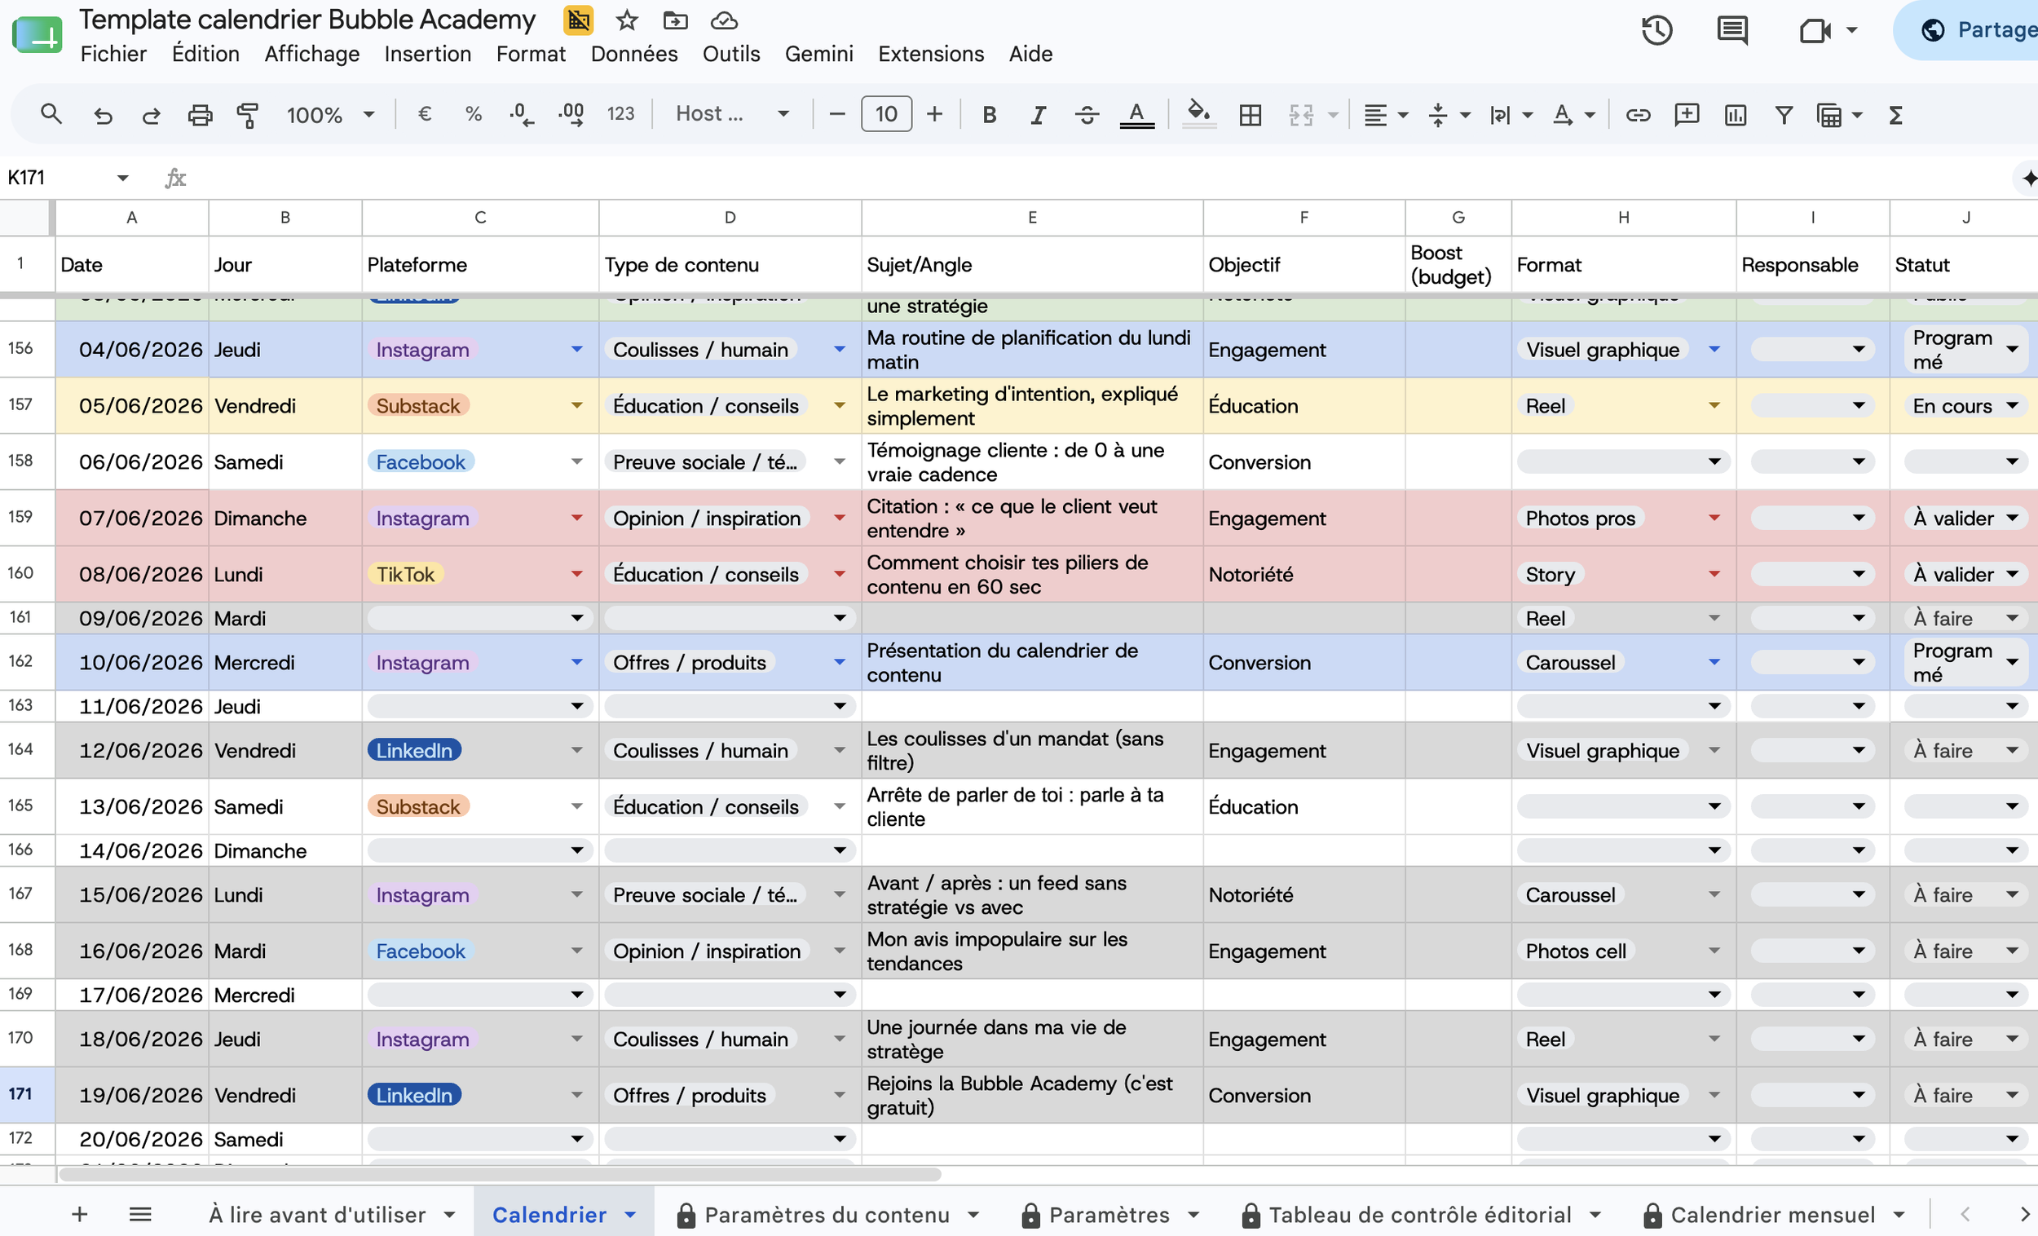Toggle strikethrough formatting
The height and width of the screenshot is (1236, 2038).
coord(1087,114)
